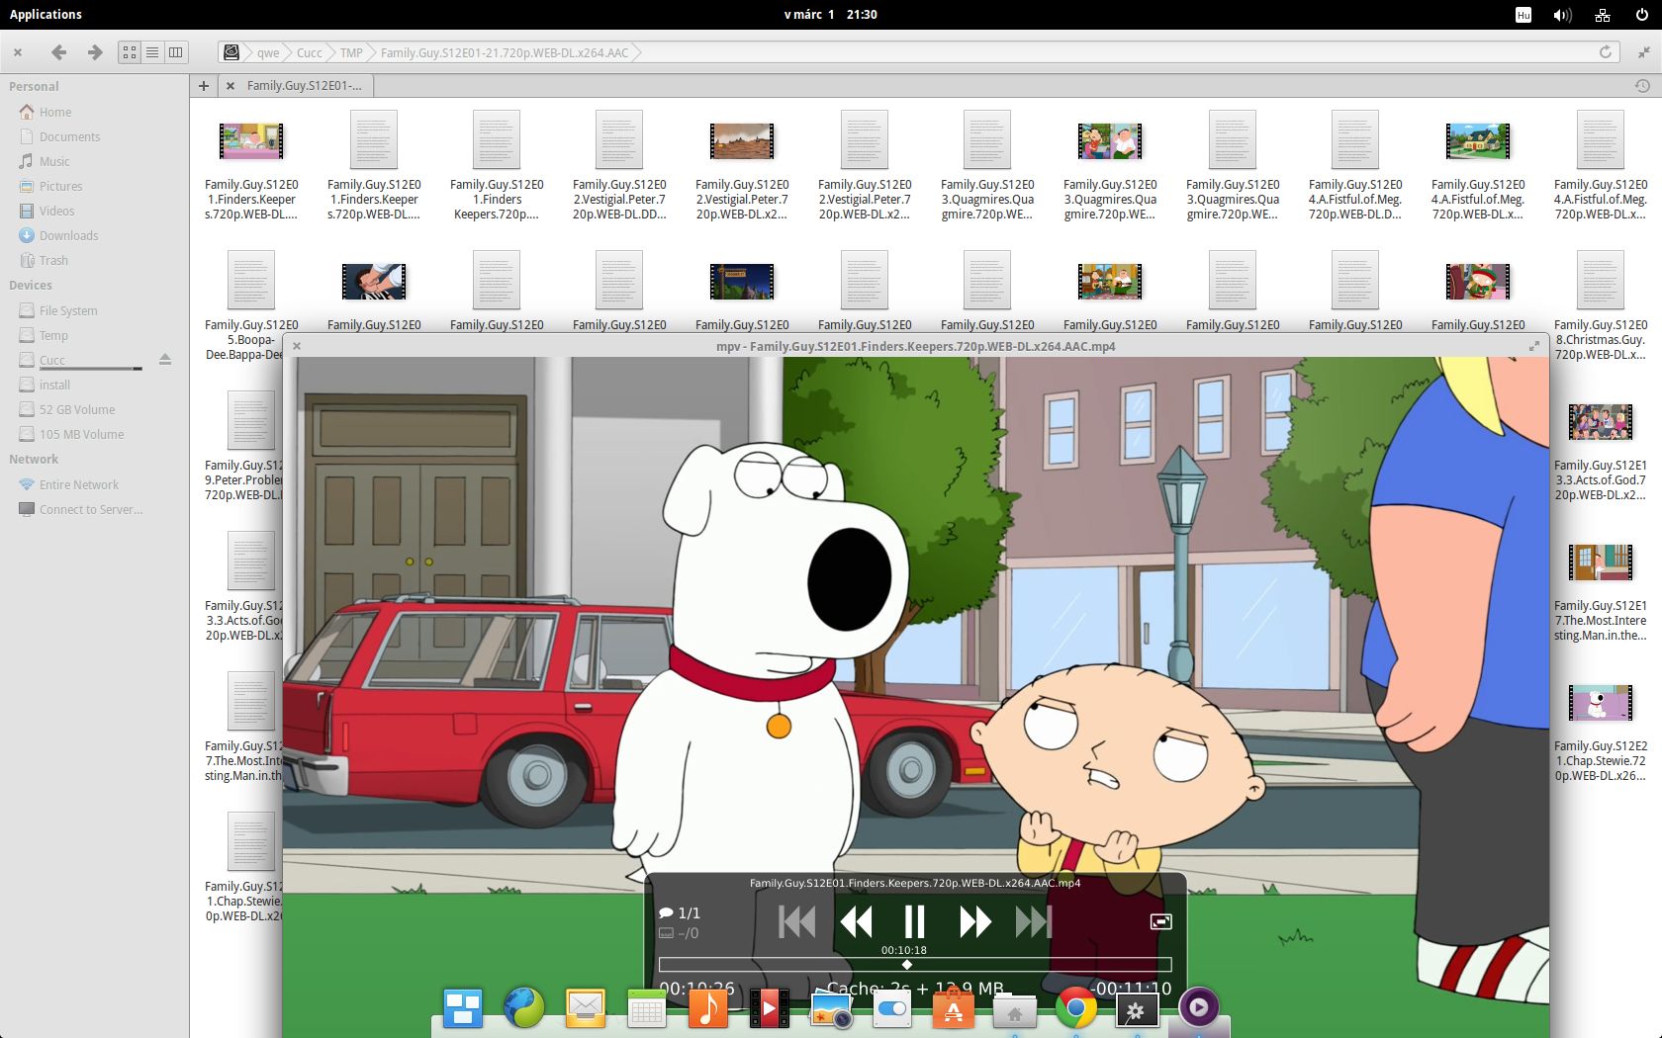Launch Google Chrome from the dock
The width and height of the screenshot is (1662, 1038).
1076,1009
